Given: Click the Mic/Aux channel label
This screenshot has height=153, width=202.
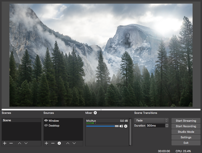Looking at the screenshot, I should pyautogui.click(x=91, y=121).
